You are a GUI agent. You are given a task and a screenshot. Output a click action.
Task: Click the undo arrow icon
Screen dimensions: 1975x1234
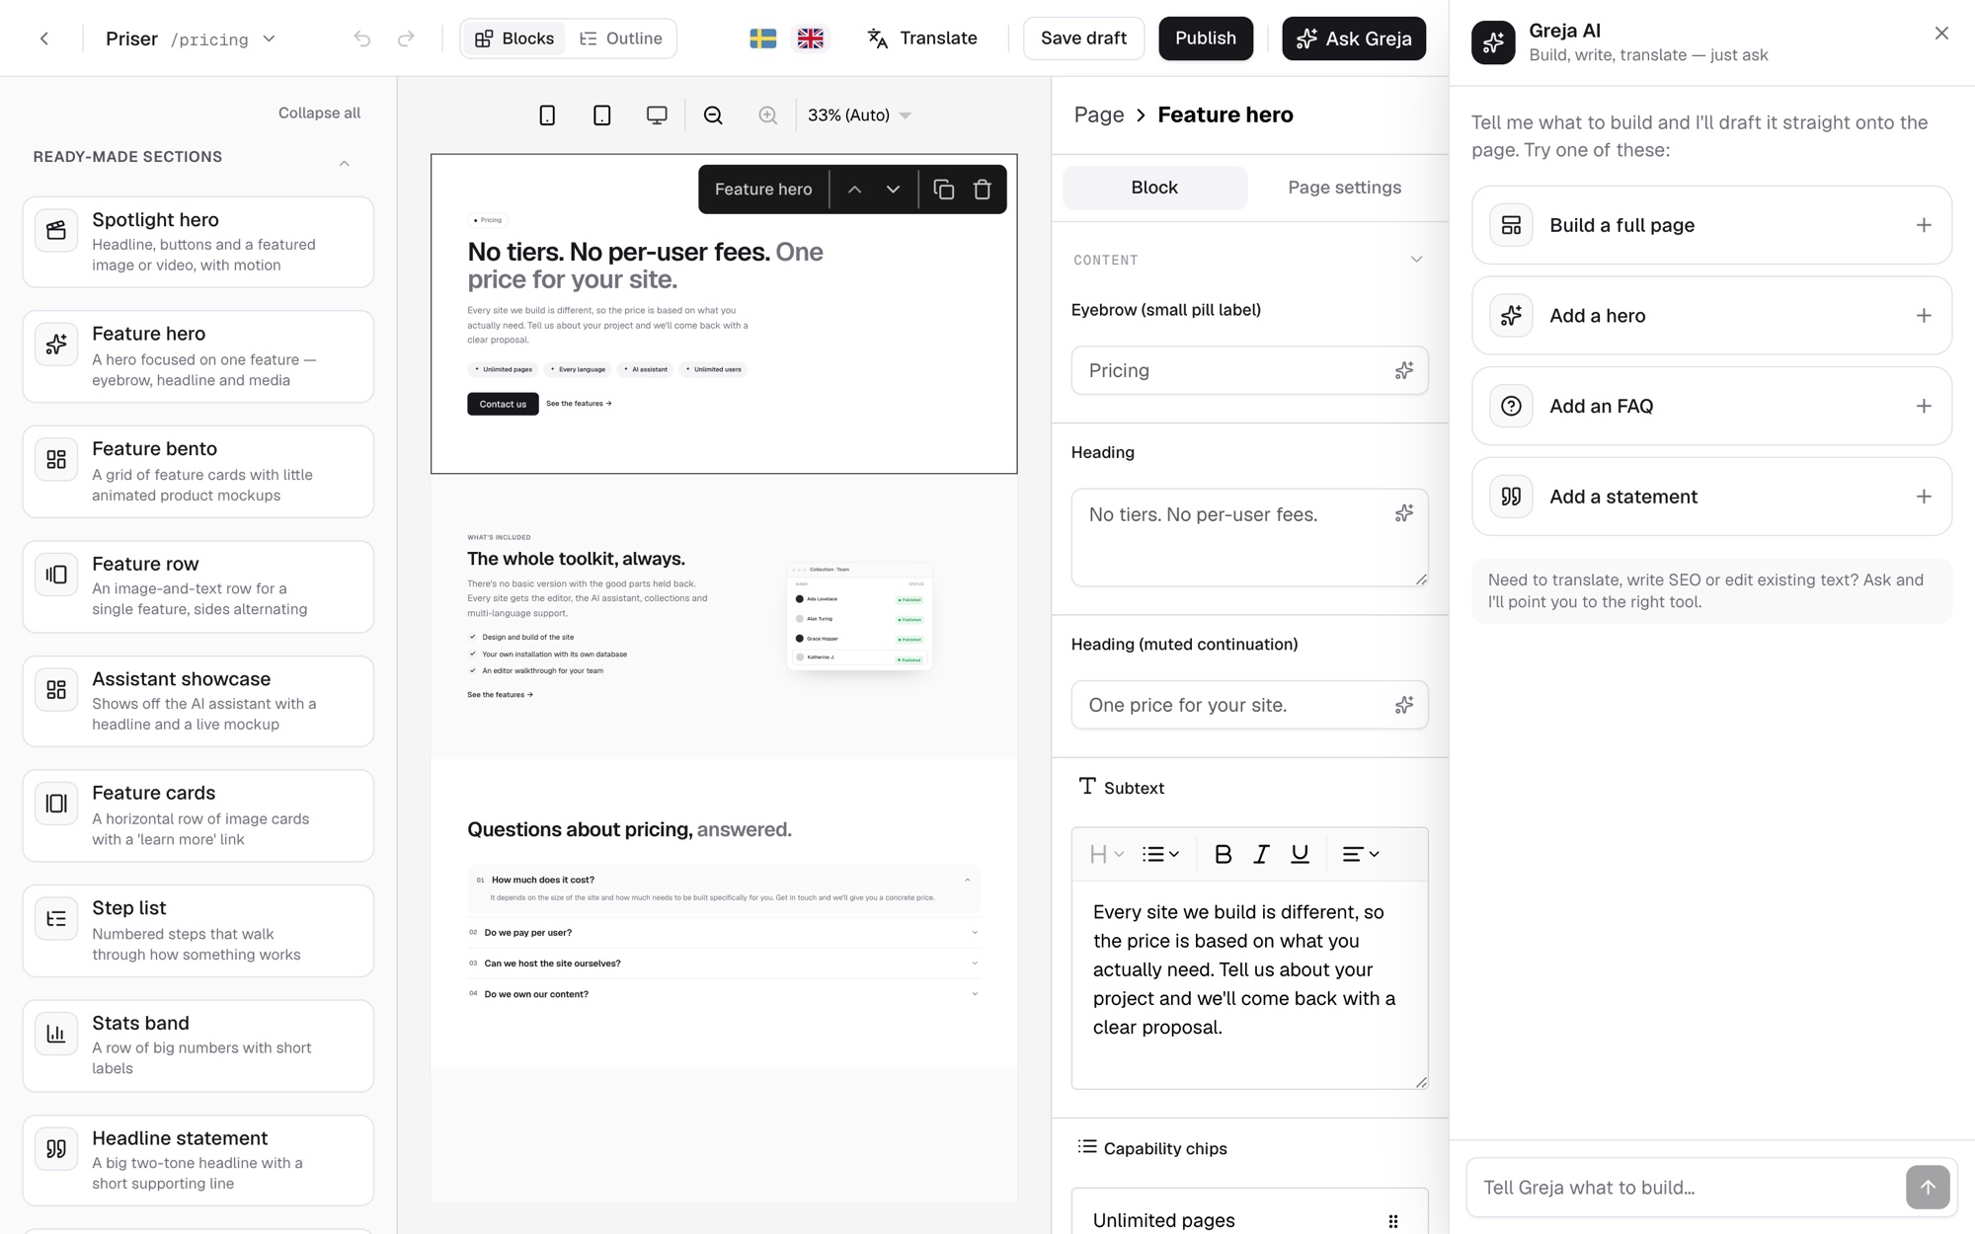point(362,39)
